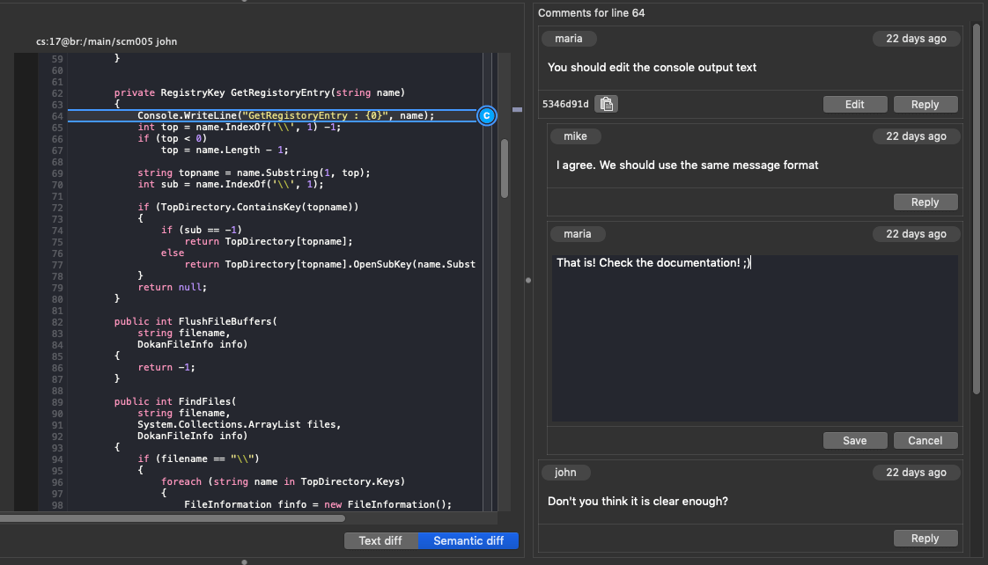Save the edited documentation comment
Screen dimensions: 988x565
click(854, 440)
